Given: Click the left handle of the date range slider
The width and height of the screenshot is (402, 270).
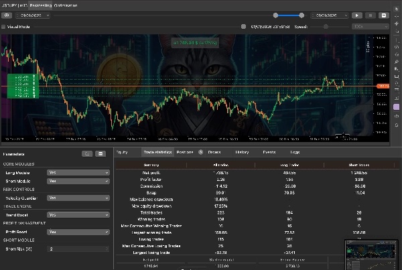Looking at the screenshot, I should pos(275,15).
